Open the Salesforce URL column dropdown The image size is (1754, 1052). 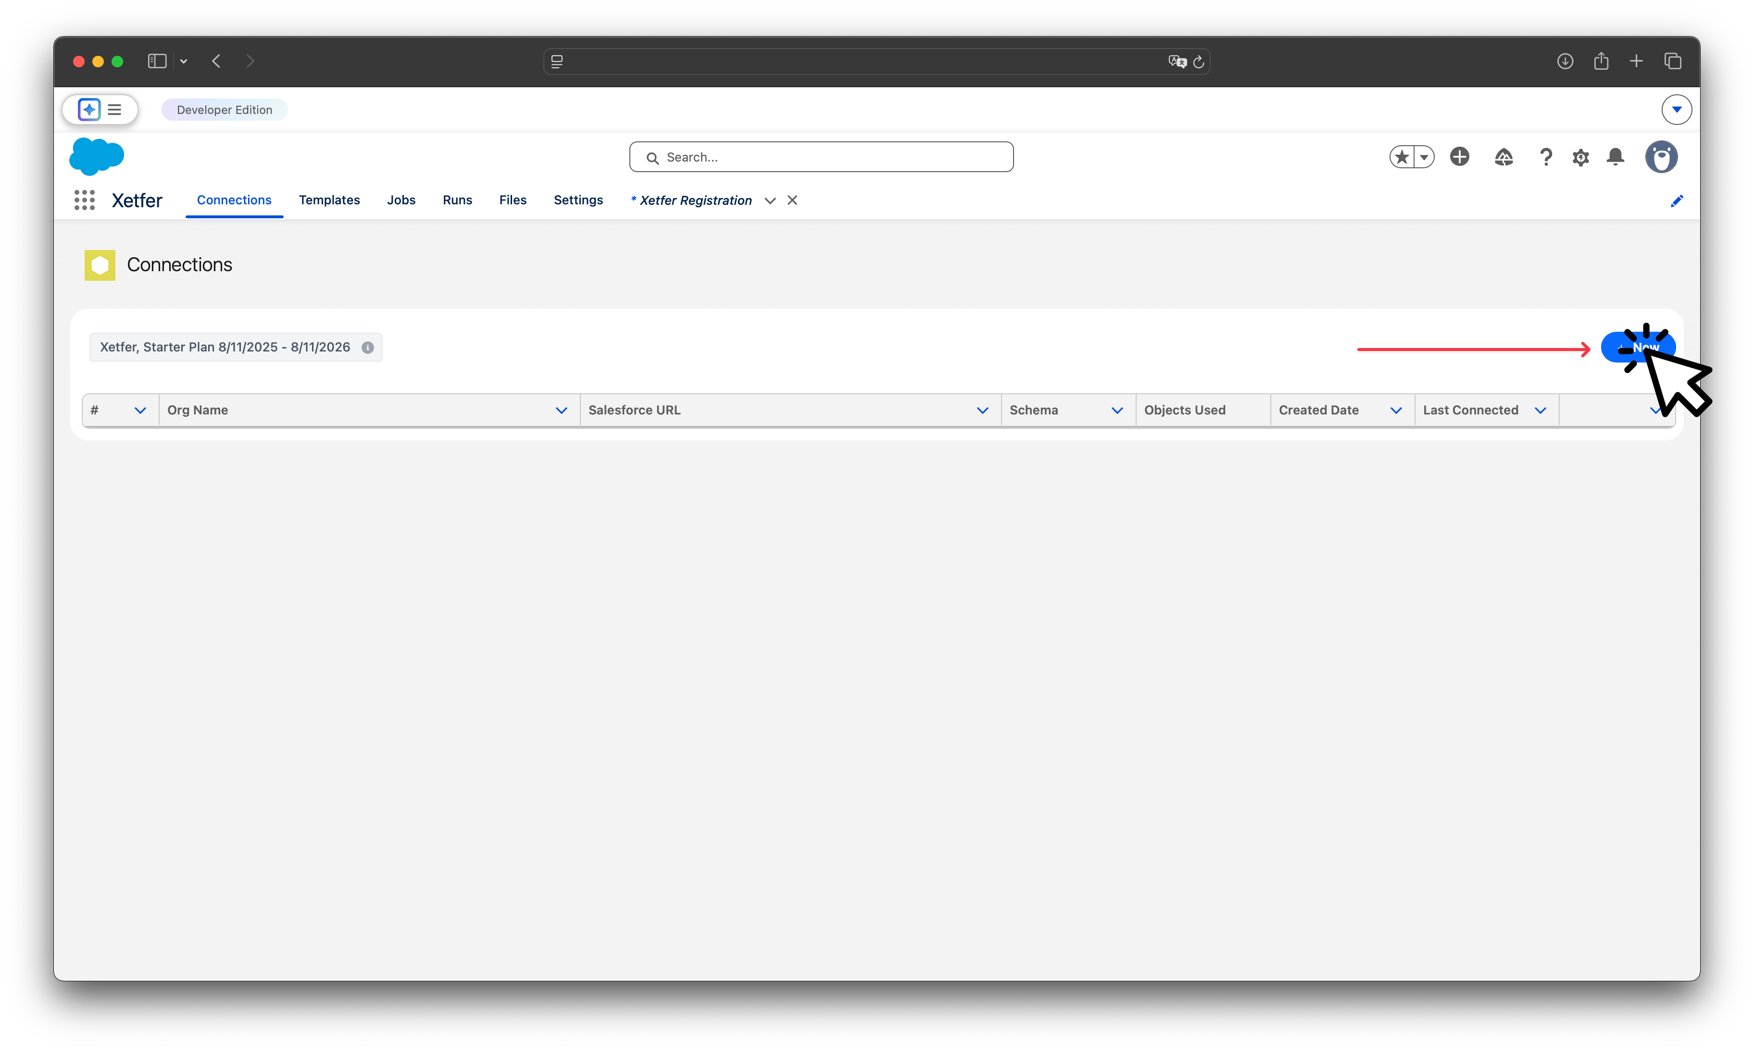[x=981, y=411]
